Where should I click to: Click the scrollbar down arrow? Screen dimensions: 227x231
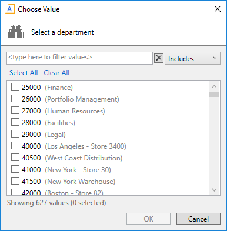pos(214,190)
